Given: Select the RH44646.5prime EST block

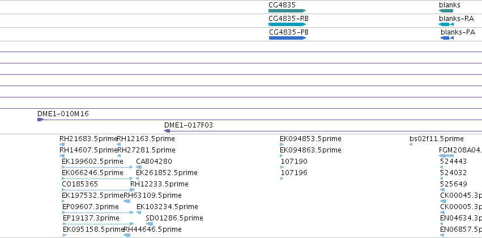Looking at the screenshot, I should click(x=127, y=235).
